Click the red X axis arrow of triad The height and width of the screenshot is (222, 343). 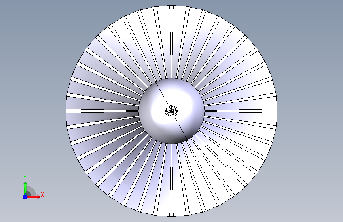tap(34, 197)
